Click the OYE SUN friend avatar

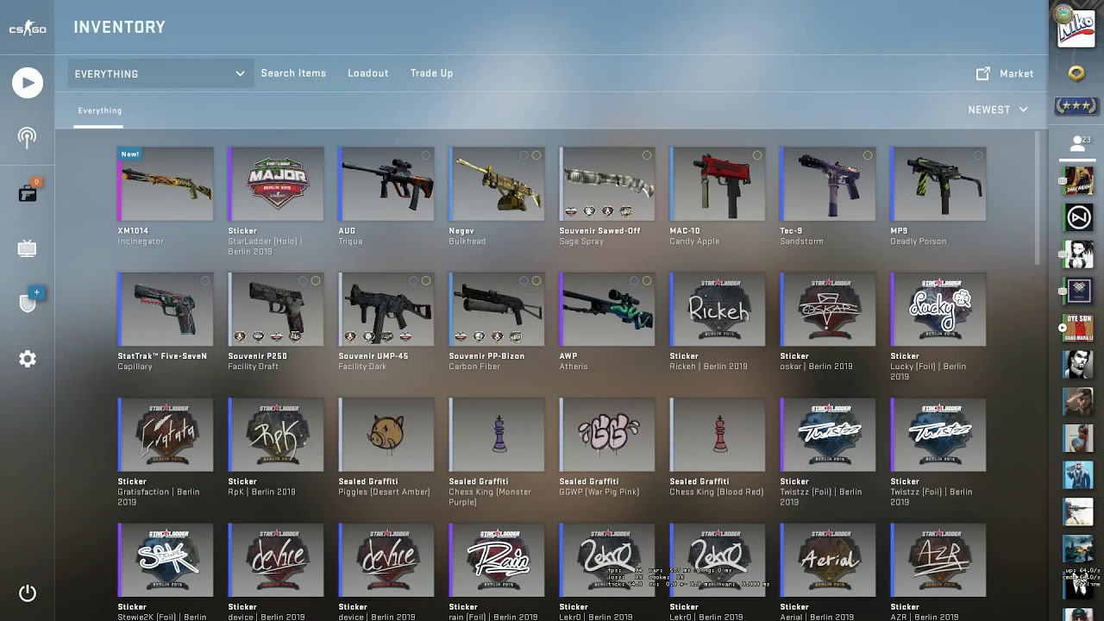(1079, 328)
